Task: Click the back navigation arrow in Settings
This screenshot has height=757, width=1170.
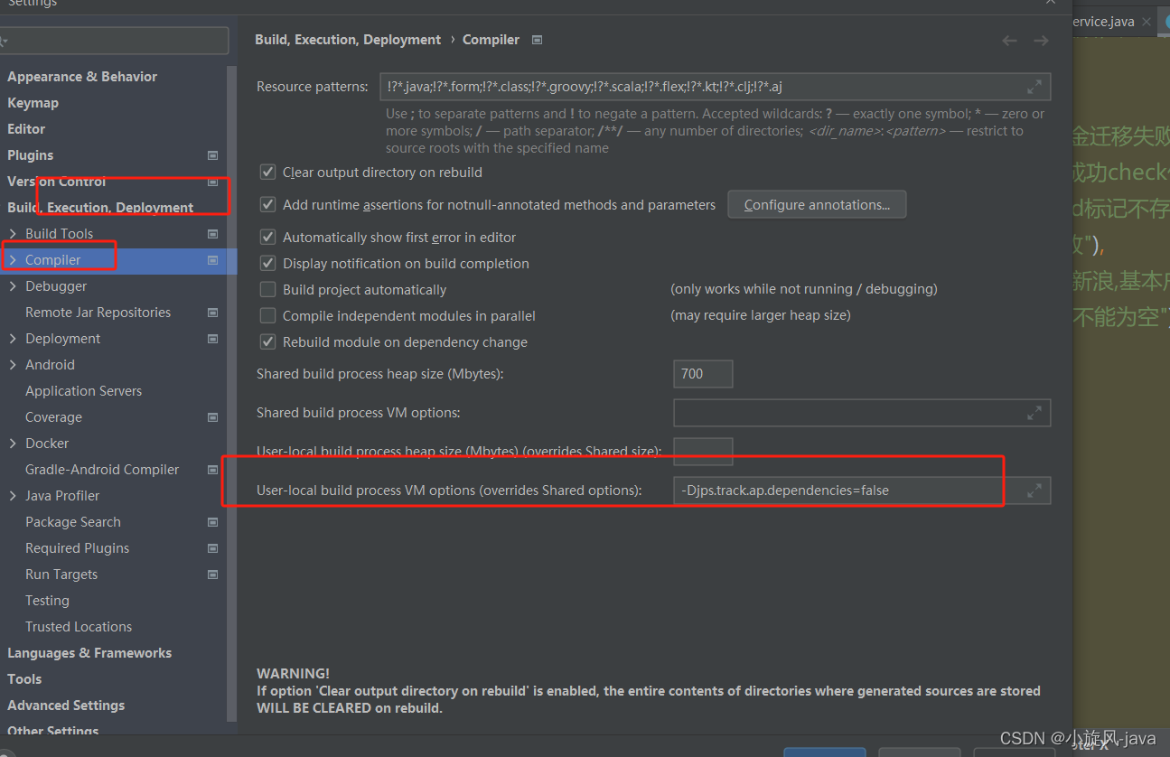Action: [x=1010, y=41]
